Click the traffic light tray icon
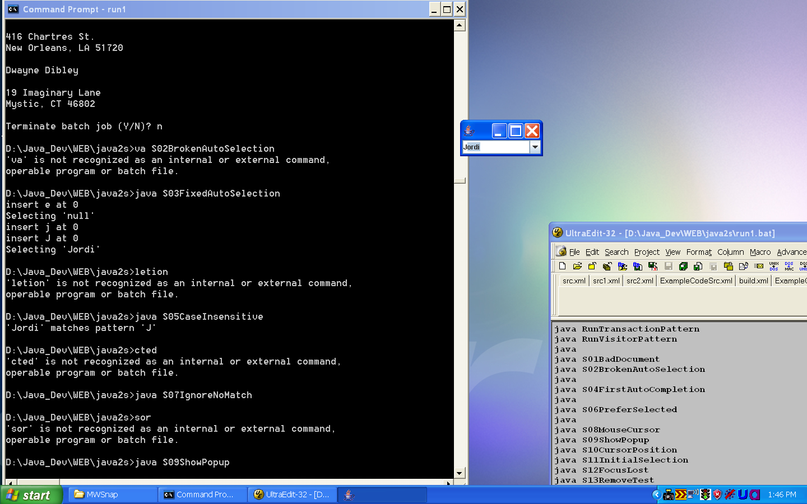The width and height of the screenshot is (807, 504). 706,494
